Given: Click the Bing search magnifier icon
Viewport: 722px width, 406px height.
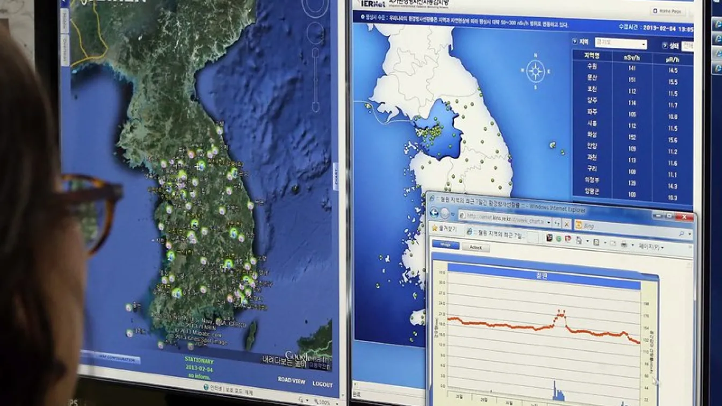Looking at the screenshot, I should (x=681, y=234).
